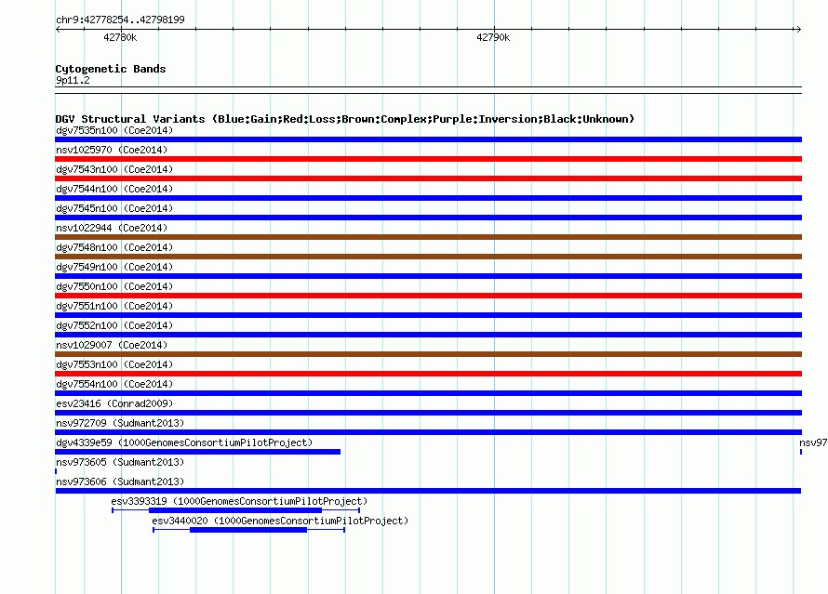828x594 pixels.
Task: Click the 9p11.2 band label
Action: (73, 80)
